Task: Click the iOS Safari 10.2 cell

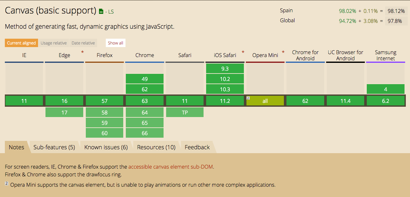Action: coord(225,79)
